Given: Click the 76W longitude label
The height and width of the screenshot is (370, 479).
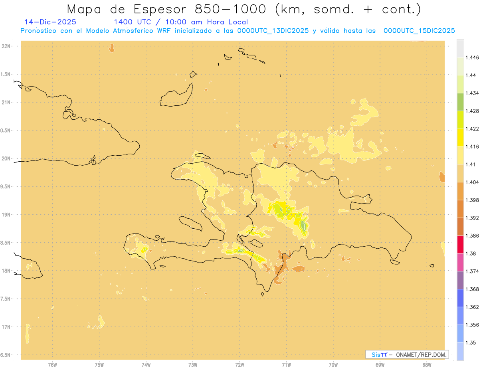Looking at the screenshot, I should 52,364.
